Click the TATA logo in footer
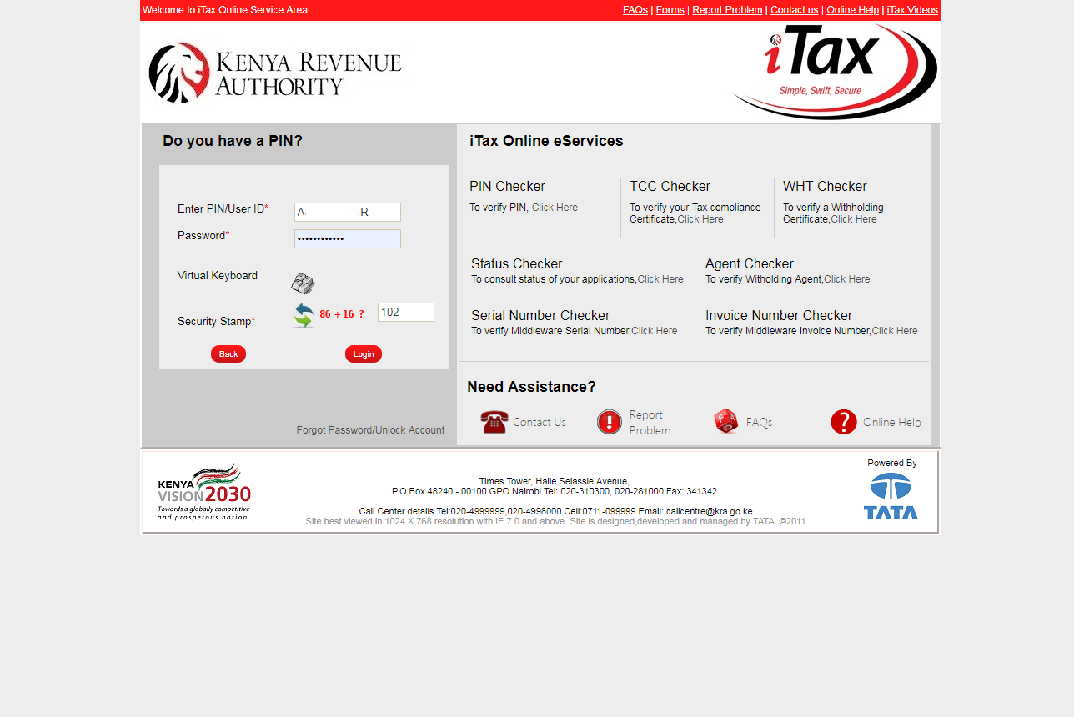 (x=891, y=496)
